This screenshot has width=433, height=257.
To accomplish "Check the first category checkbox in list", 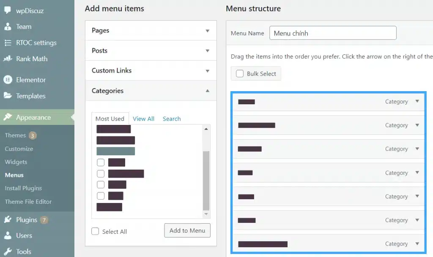I will (101, 162).
